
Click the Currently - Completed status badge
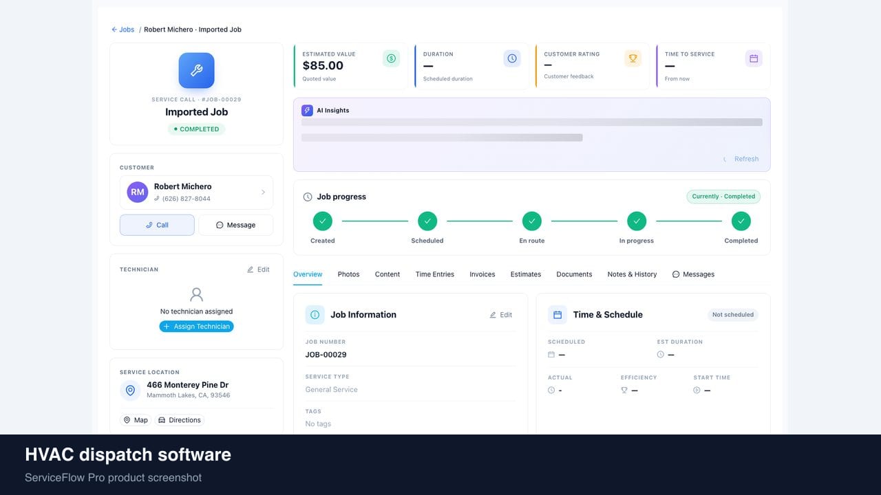723,197
